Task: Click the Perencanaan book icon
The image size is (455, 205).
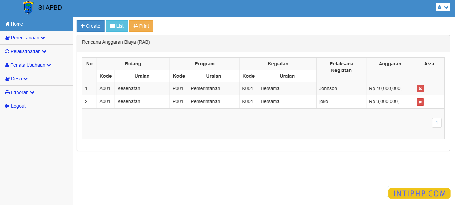Action: coord(7,37)
